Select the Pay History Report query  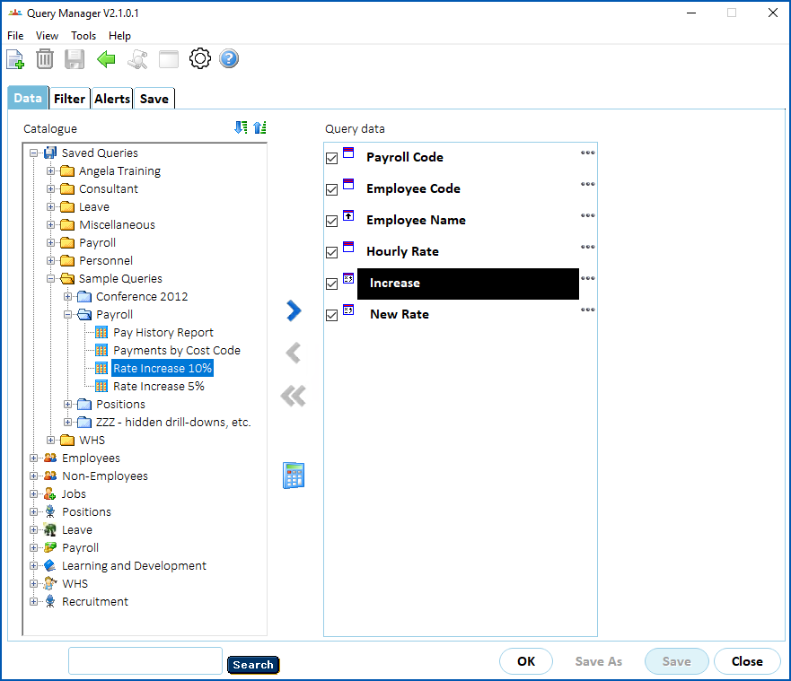[x=163, y=333]
